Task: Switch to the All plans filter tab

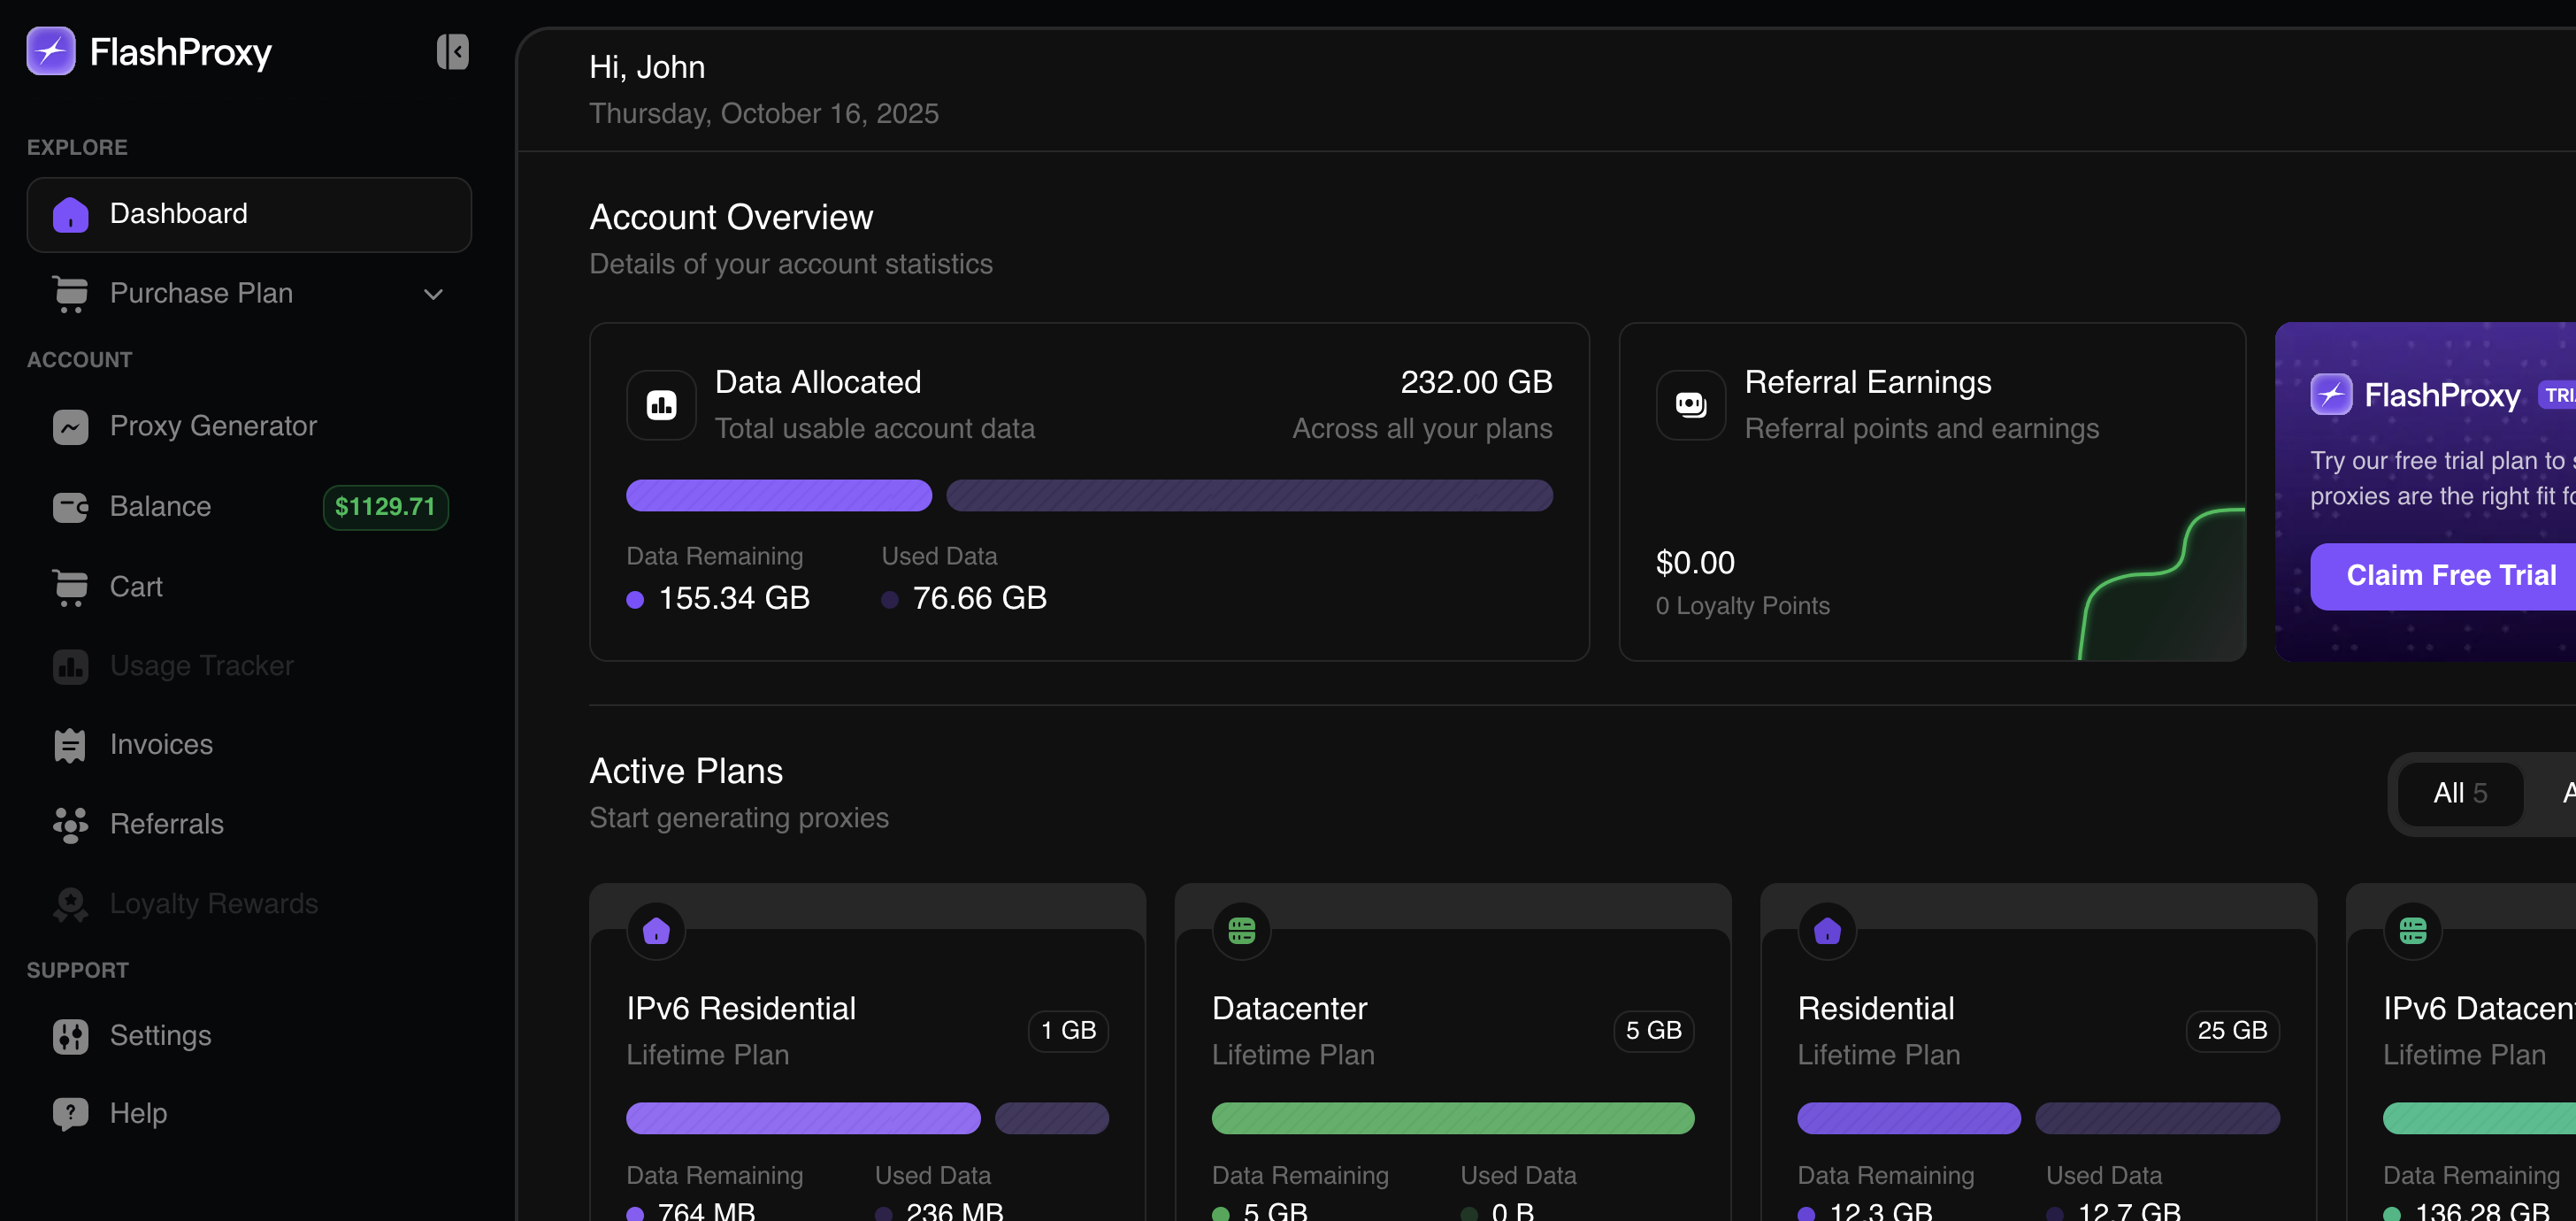Action: pyautogui.click(x=2461, y=793)
